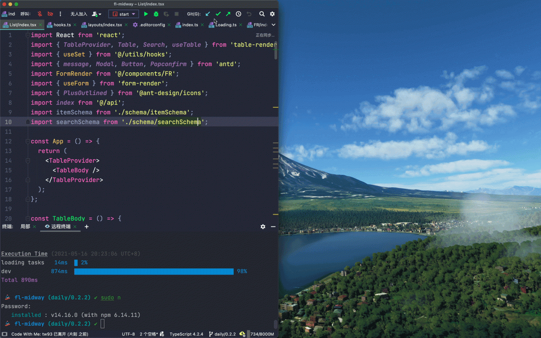This screenshot has width=541, height=338.
Task: Click the 'Total 890ms' terminal text
Action: click(x=19, y=280)
